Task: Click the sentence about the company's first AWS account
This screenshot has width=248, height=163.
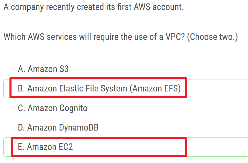Action: click(x=94, y=7)
